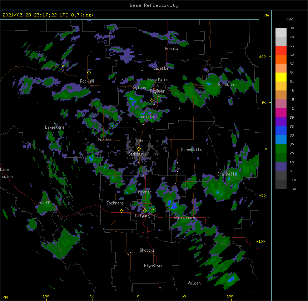Click the Drumheller label

tap(228, 174)
